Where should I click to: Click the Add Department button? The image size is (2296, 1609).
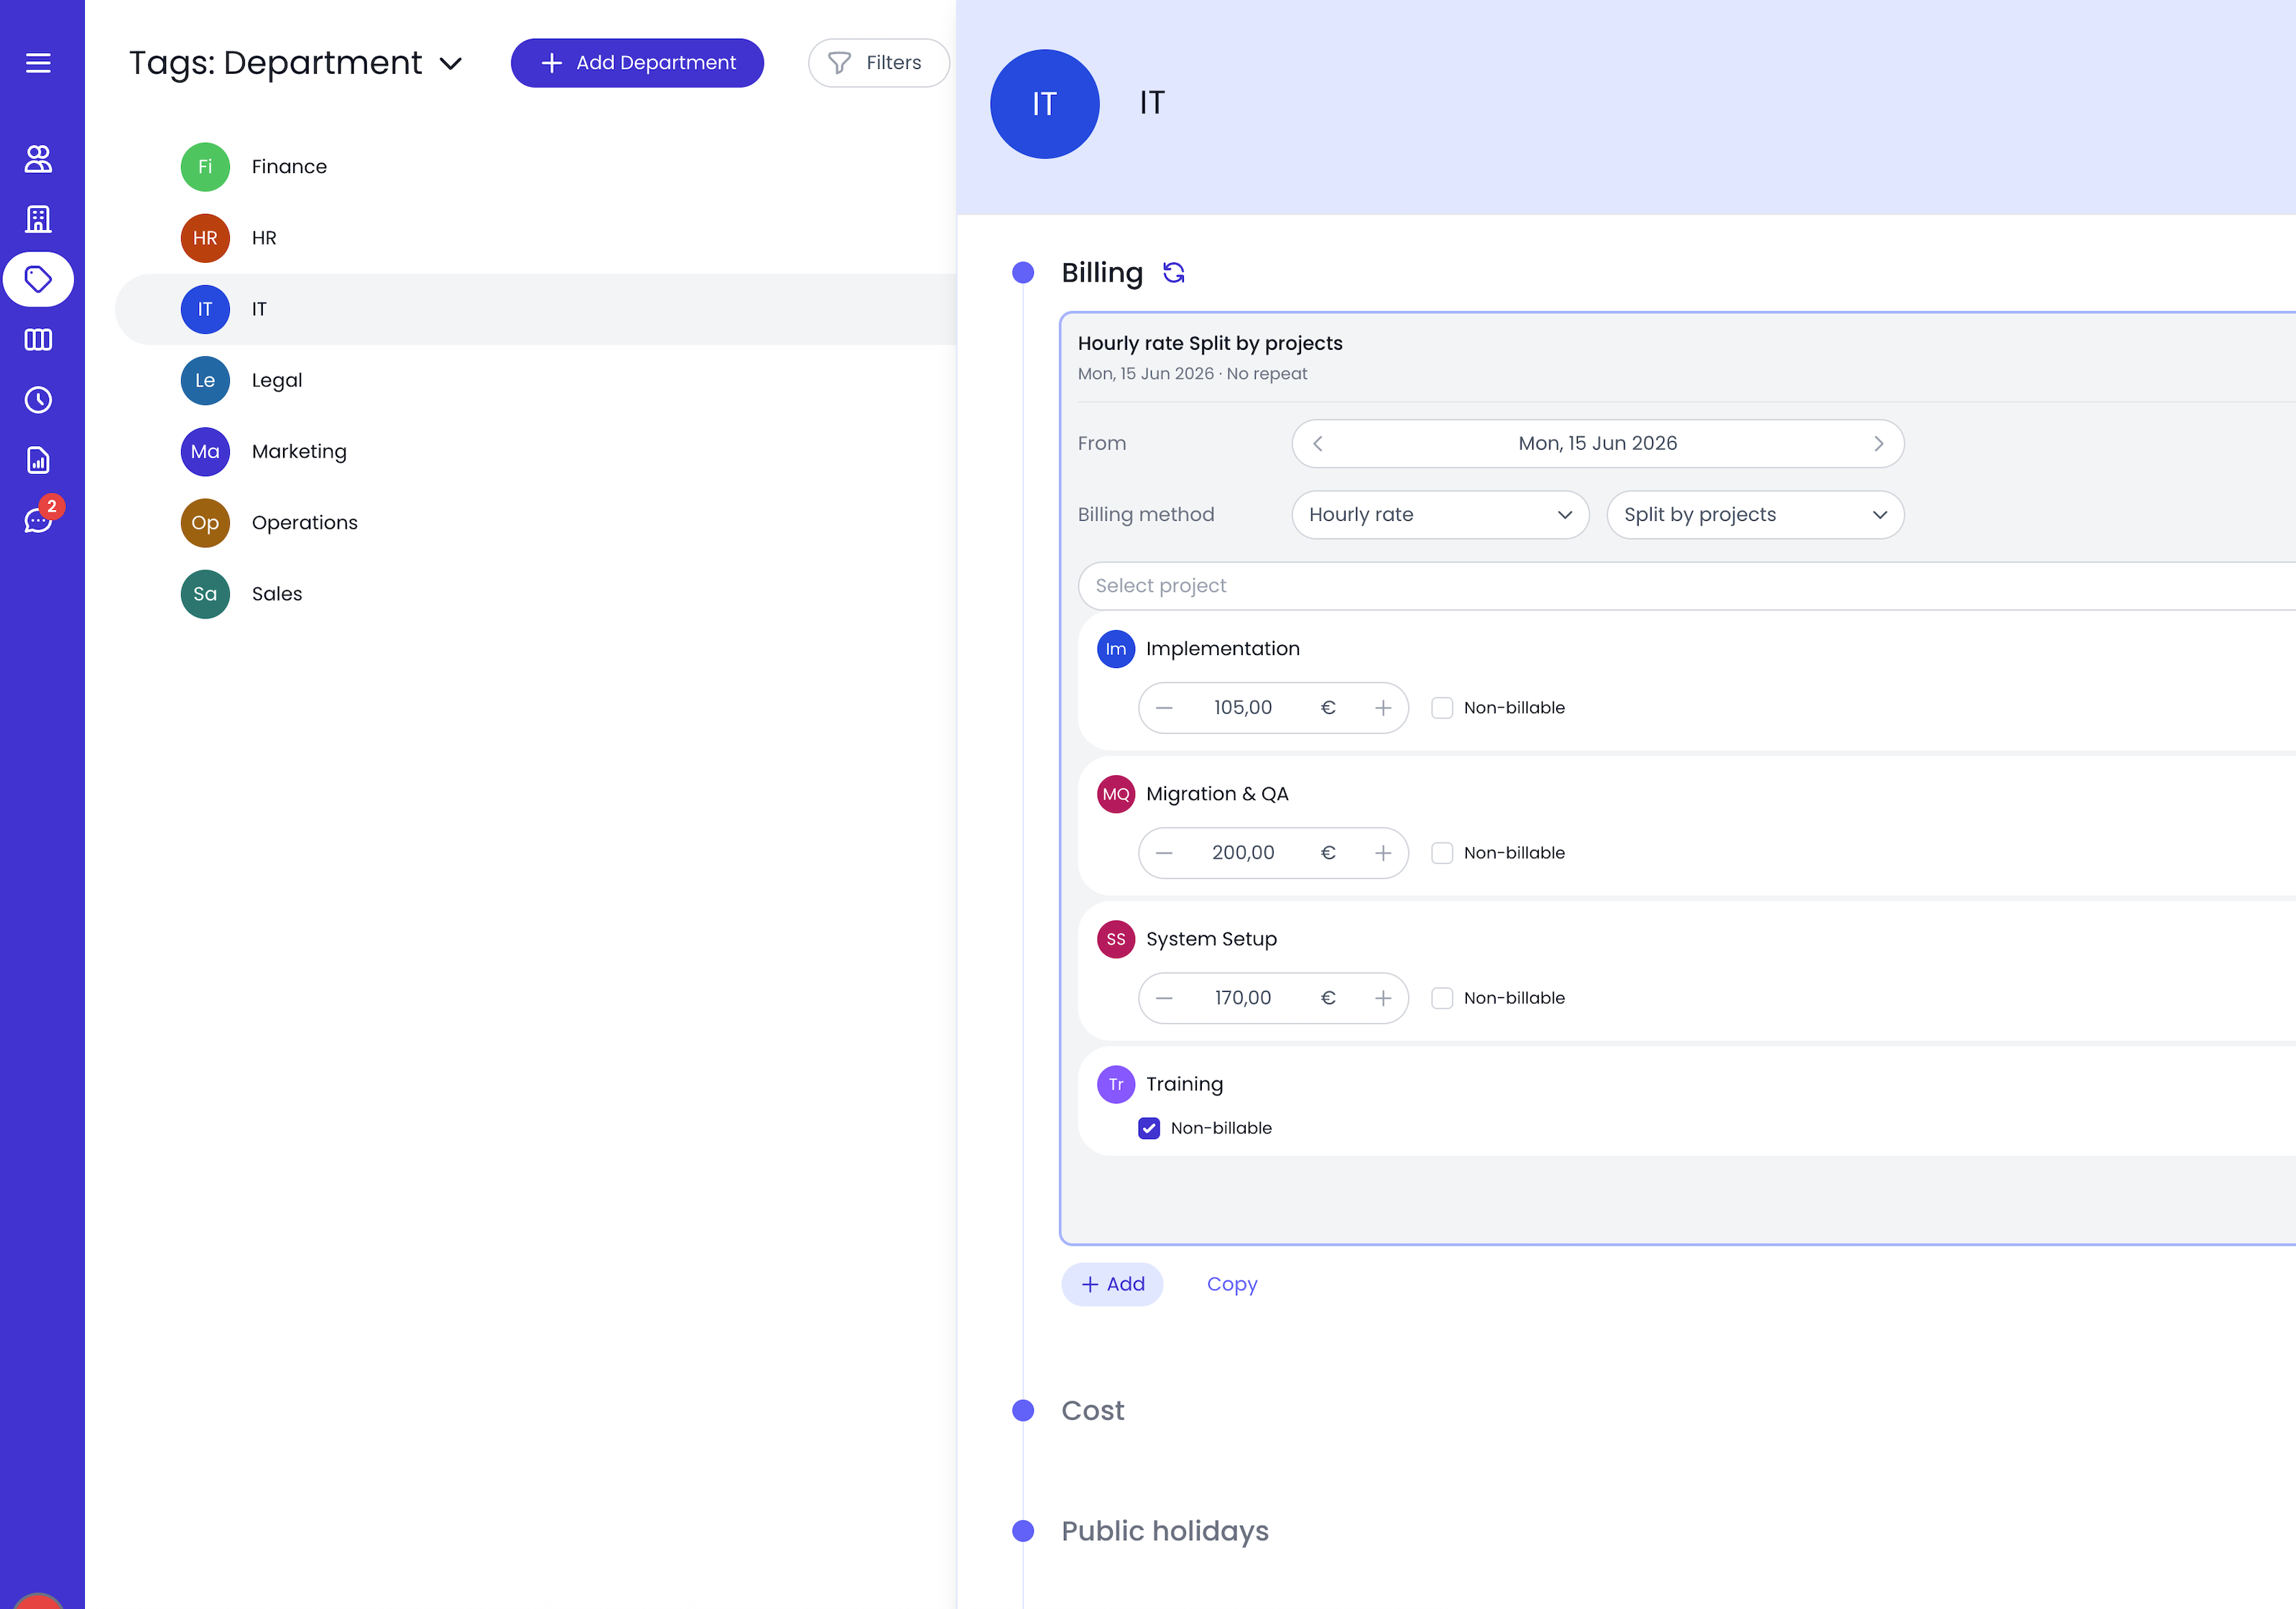click(x=637, y=63)
